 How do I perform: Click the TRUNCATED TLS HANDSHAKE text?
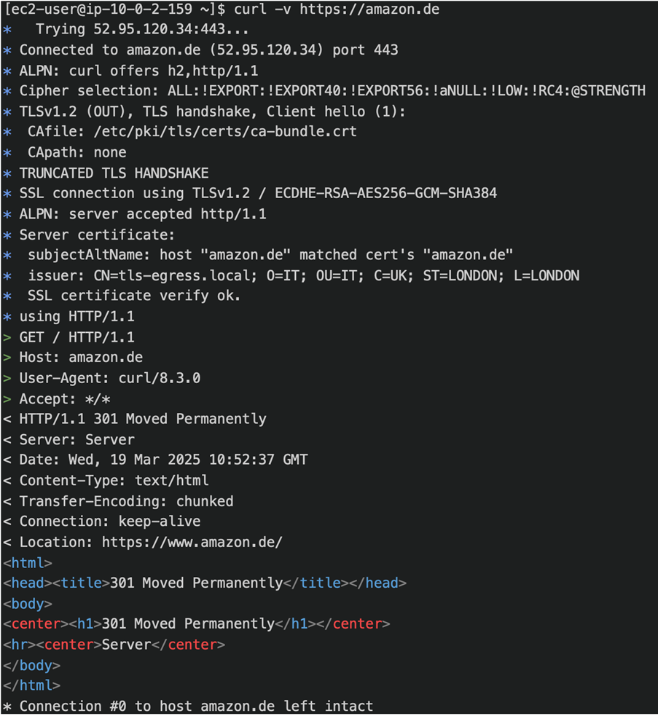(114, 173)
